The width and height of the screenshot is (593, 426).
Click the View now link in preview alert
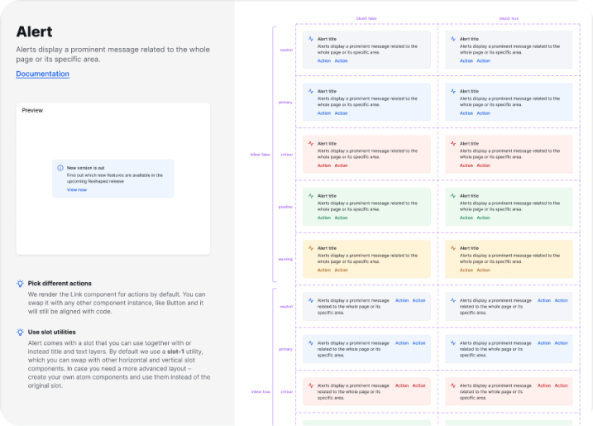[x=77, y=190]
